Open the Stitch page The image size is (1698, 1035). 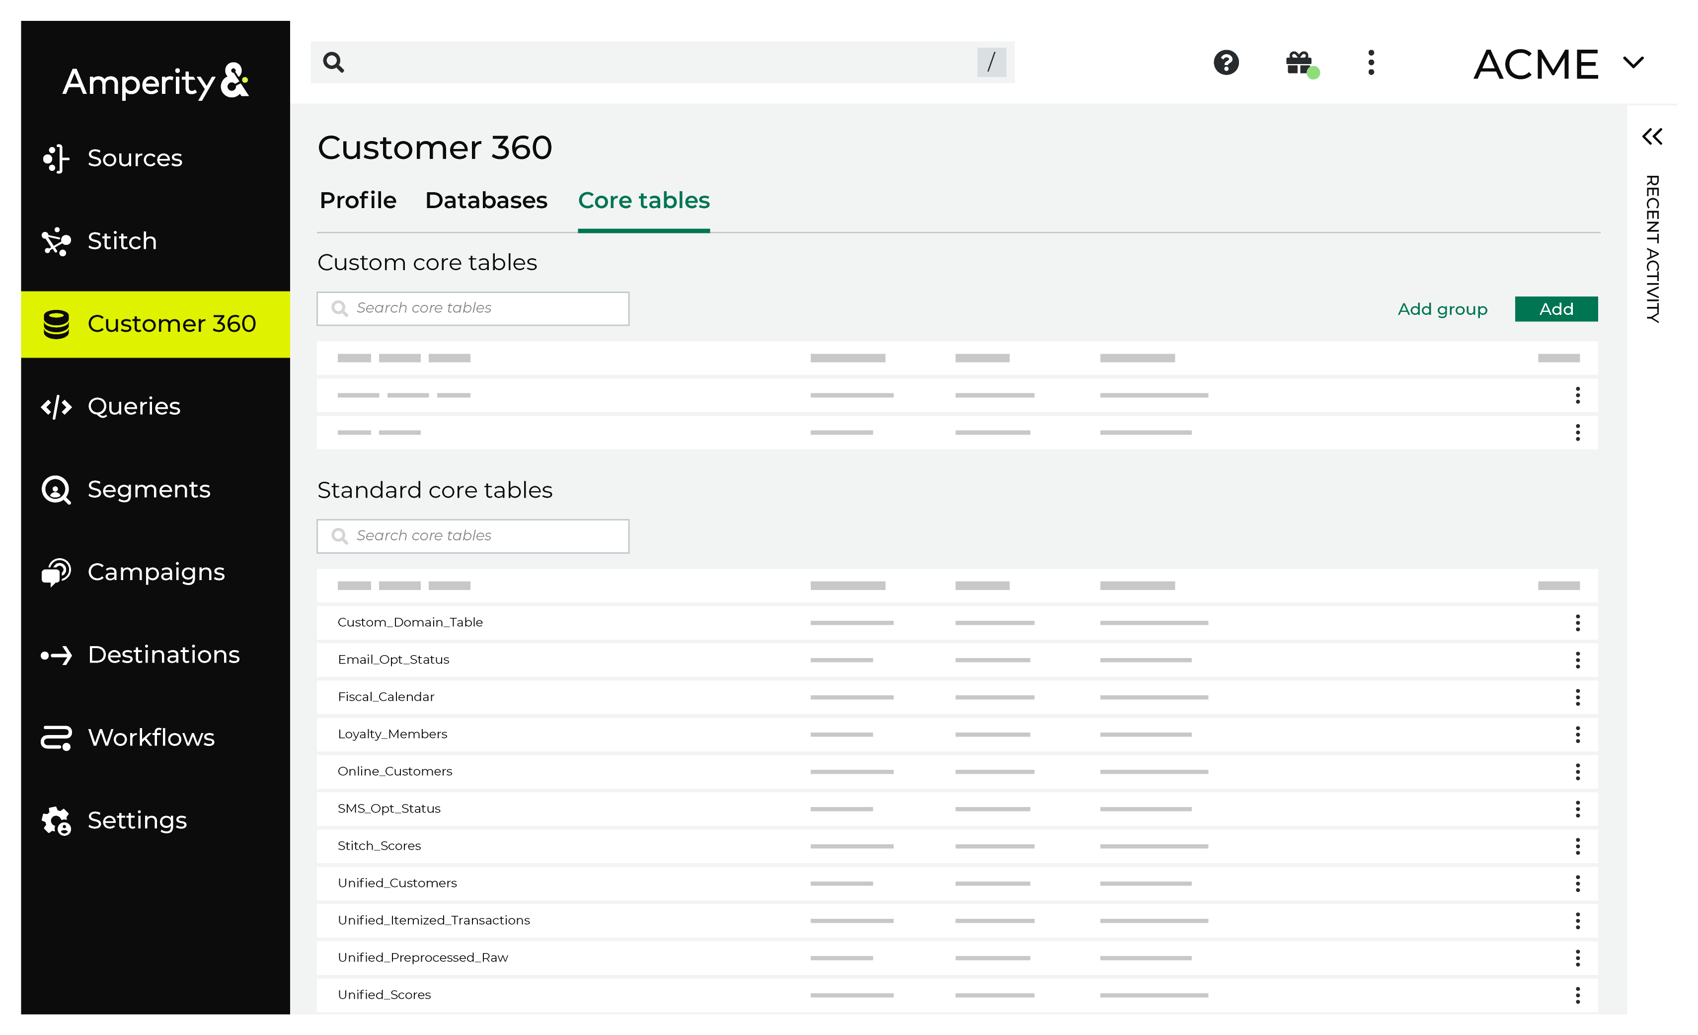[155, 241]
